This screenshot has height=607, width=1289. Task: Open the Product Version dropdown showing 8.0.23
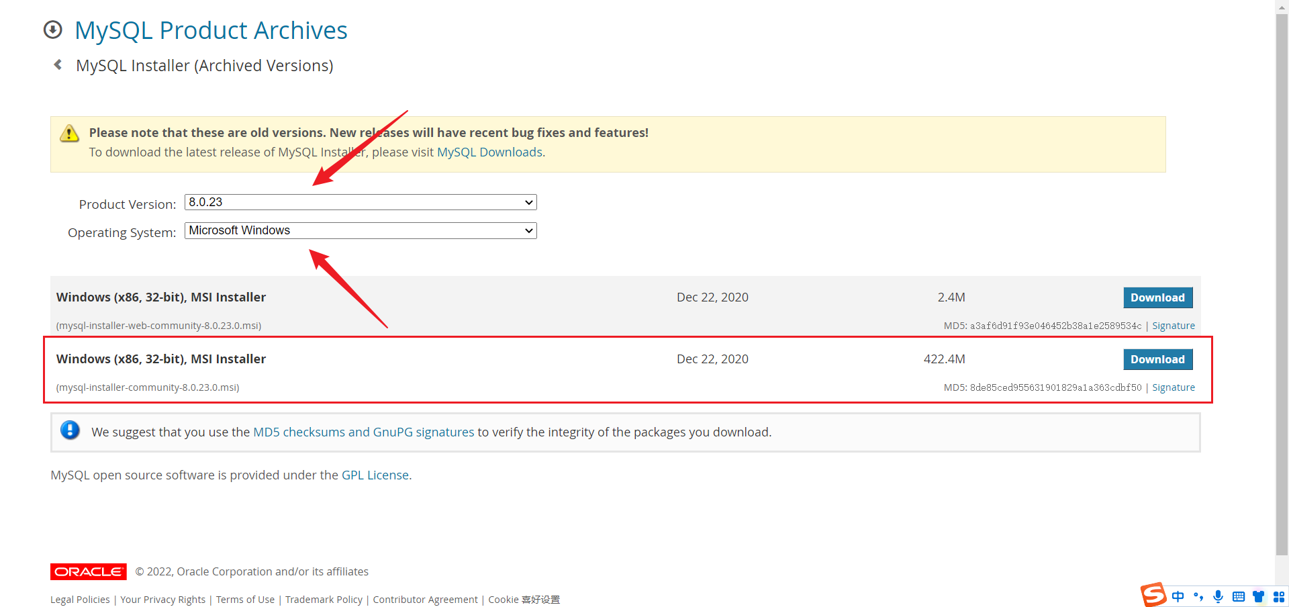click(361, 202)
